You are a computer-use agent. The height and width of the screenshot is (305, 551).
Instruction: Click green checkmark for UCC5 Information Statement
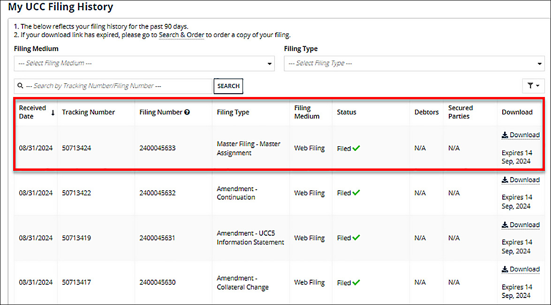click(x=356, y=238)
